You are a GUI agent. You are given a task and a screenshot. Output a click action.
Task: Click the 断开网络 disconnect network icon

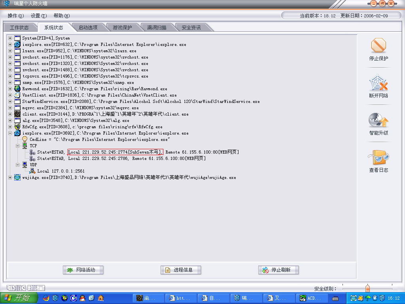click(x=379, y=83)
